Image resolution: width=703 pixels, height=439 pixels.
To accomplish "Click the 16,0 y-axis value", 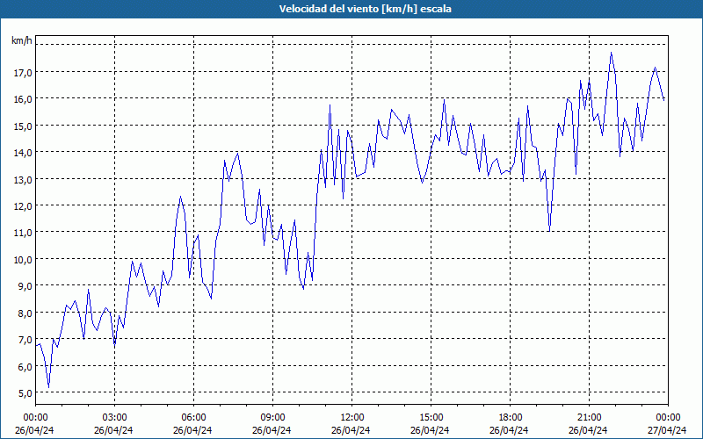I will (23, 99).
